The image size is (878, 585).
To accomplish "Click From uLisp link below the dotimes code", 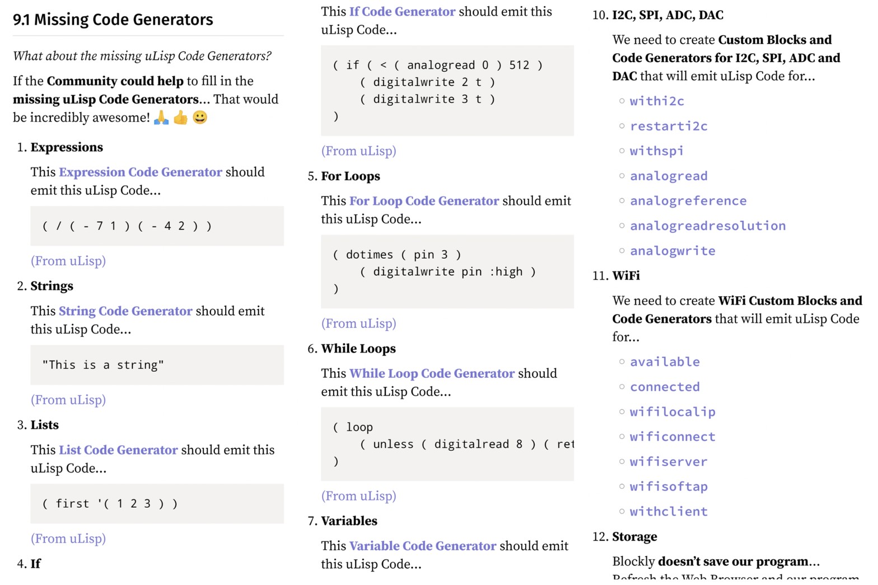I will pyautogui.click(x=358, y=324).
